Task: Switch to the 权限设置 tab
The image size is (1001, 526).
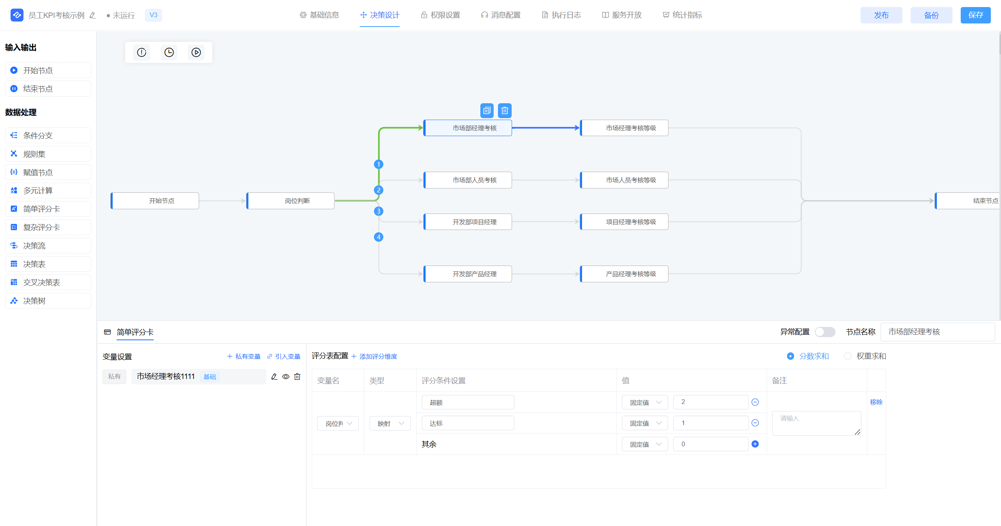Action: coord(440,15)
